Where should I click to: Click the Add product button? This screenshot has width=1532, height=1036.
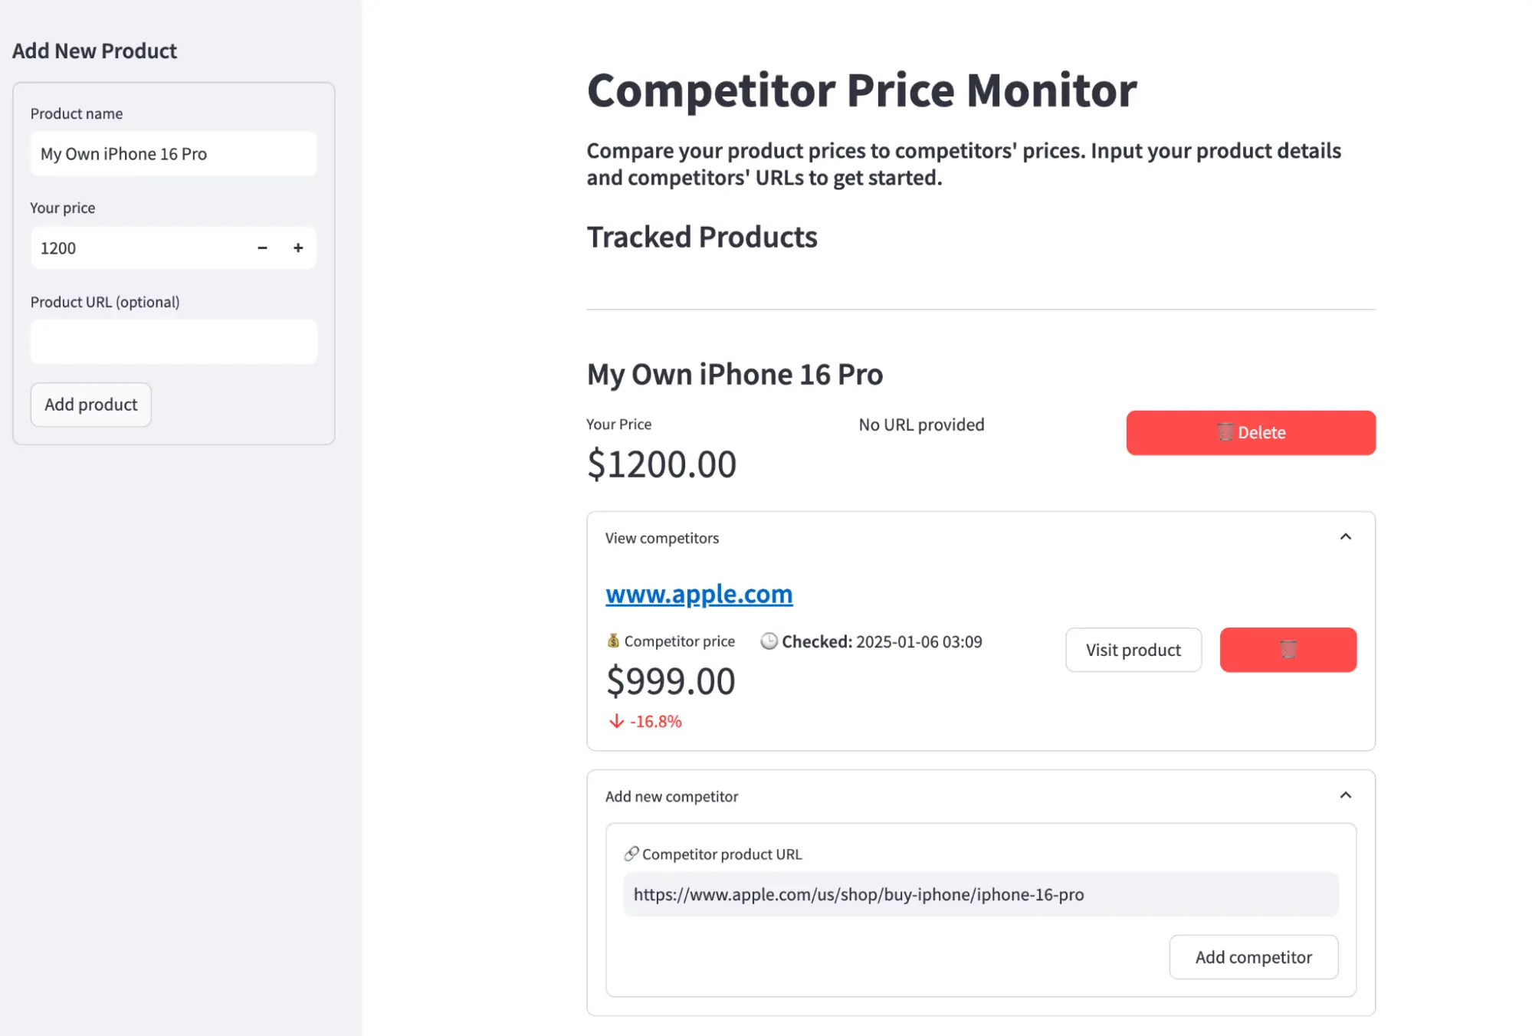pyautogui.click(x=90, y=405)
